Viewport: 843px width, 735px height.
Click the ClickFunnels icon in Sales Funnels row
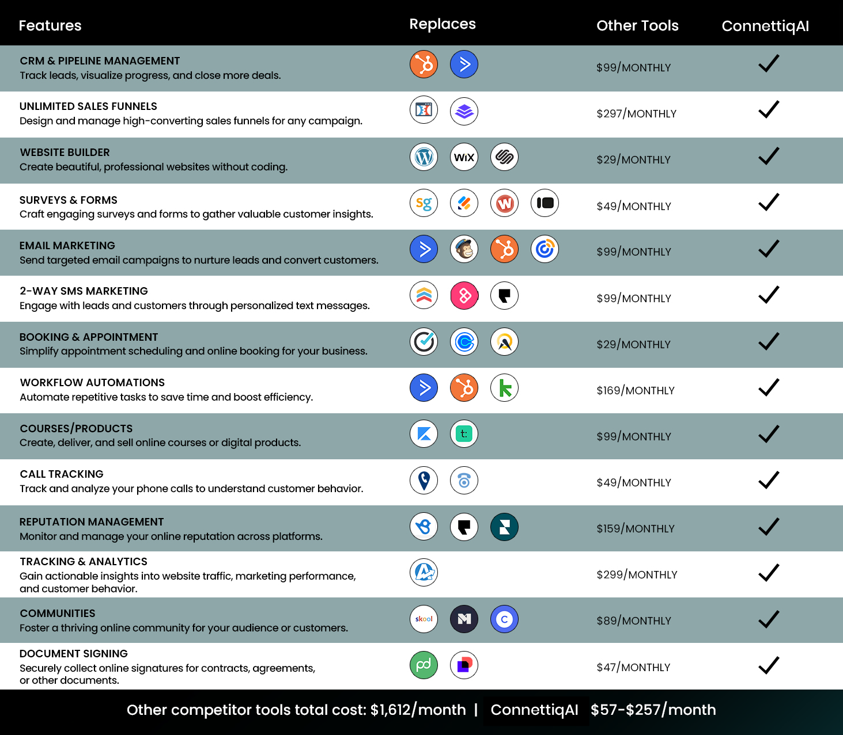click(x=424, y=110)
